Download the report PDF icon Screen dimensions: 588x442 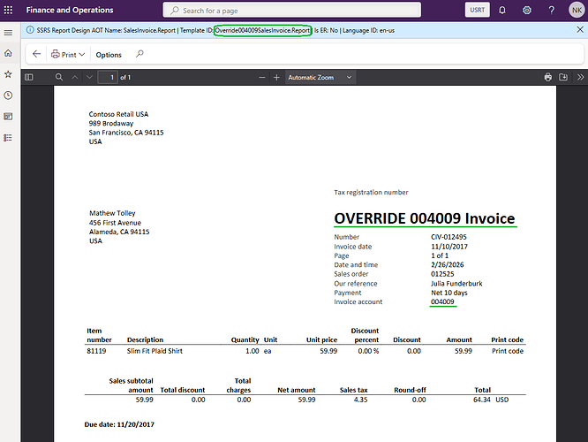(x=563, y=77)
